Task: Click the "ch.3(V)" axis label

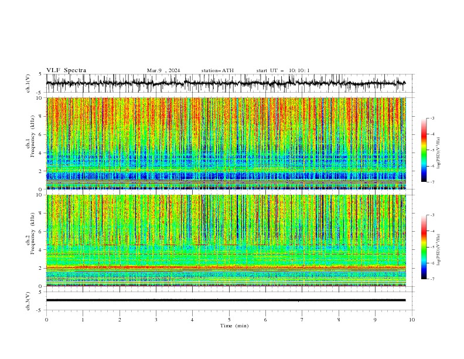Action: (28, 301)
